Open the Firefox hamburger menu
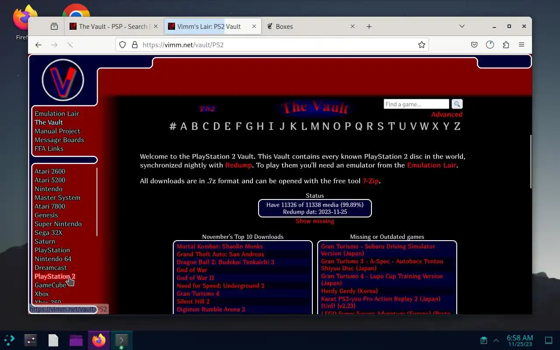The width and height of the screenshot is (560, 350). [521, 45]
